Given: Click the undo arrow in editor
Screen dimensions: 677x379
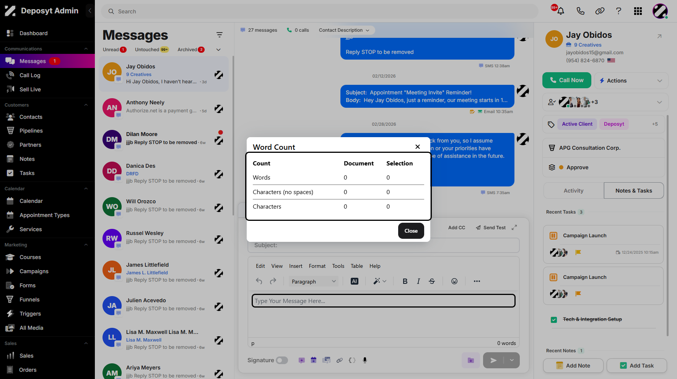Looking at the screenshot, I should [x=259, y=281].
